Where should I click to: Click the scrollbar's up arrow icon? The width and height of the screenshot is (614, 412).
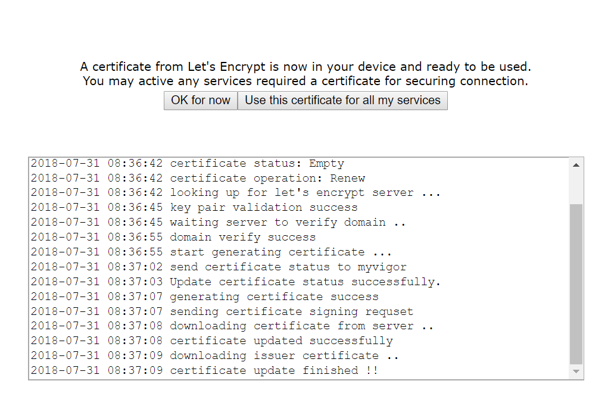[x=575, y=164]
